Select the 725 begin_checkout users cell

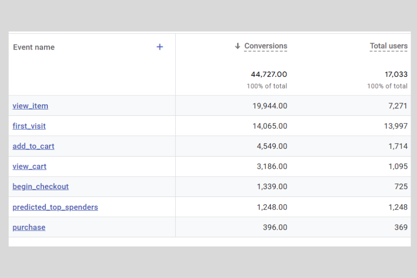pyautogui.click(x=401, y=186)
